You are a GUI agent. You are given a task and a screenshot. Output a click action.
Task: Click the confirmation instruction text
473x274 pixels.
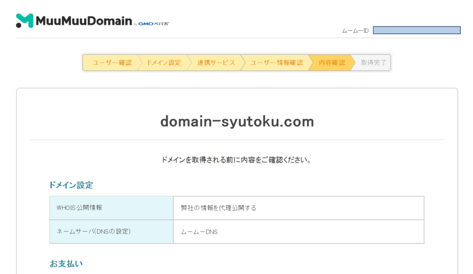(236, 160)
